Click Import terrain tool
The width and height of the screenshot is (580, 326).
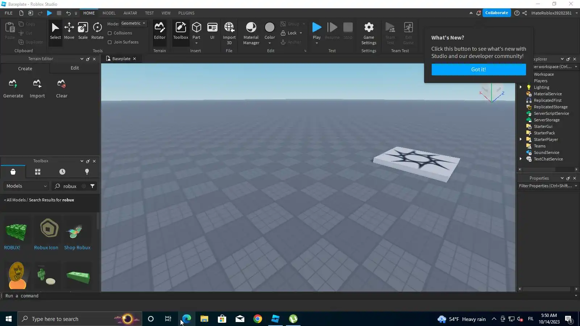click(x=37, y=89)
